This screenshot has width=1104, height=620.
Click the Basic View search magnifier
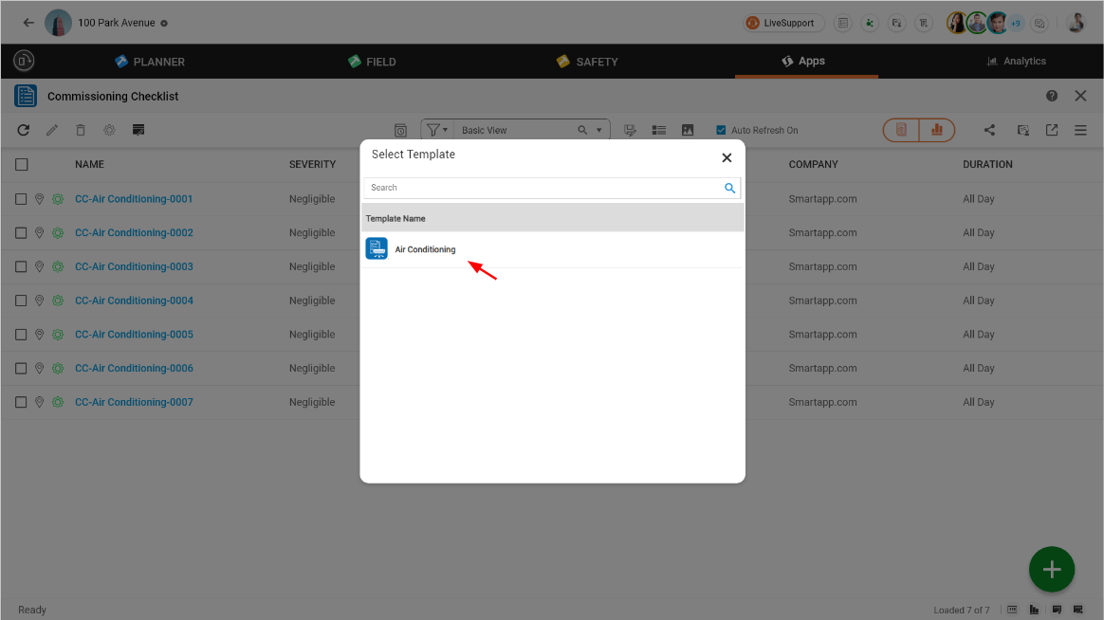582,130
